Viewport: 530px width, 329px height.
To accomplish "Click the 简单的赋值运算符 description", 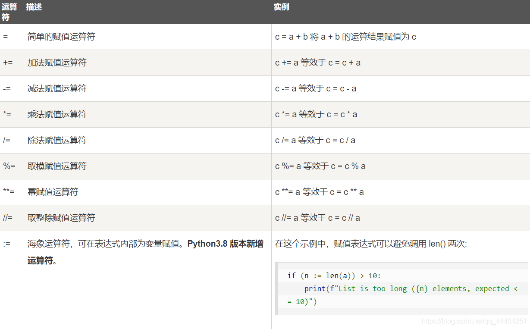I will (x=61, y=37).
